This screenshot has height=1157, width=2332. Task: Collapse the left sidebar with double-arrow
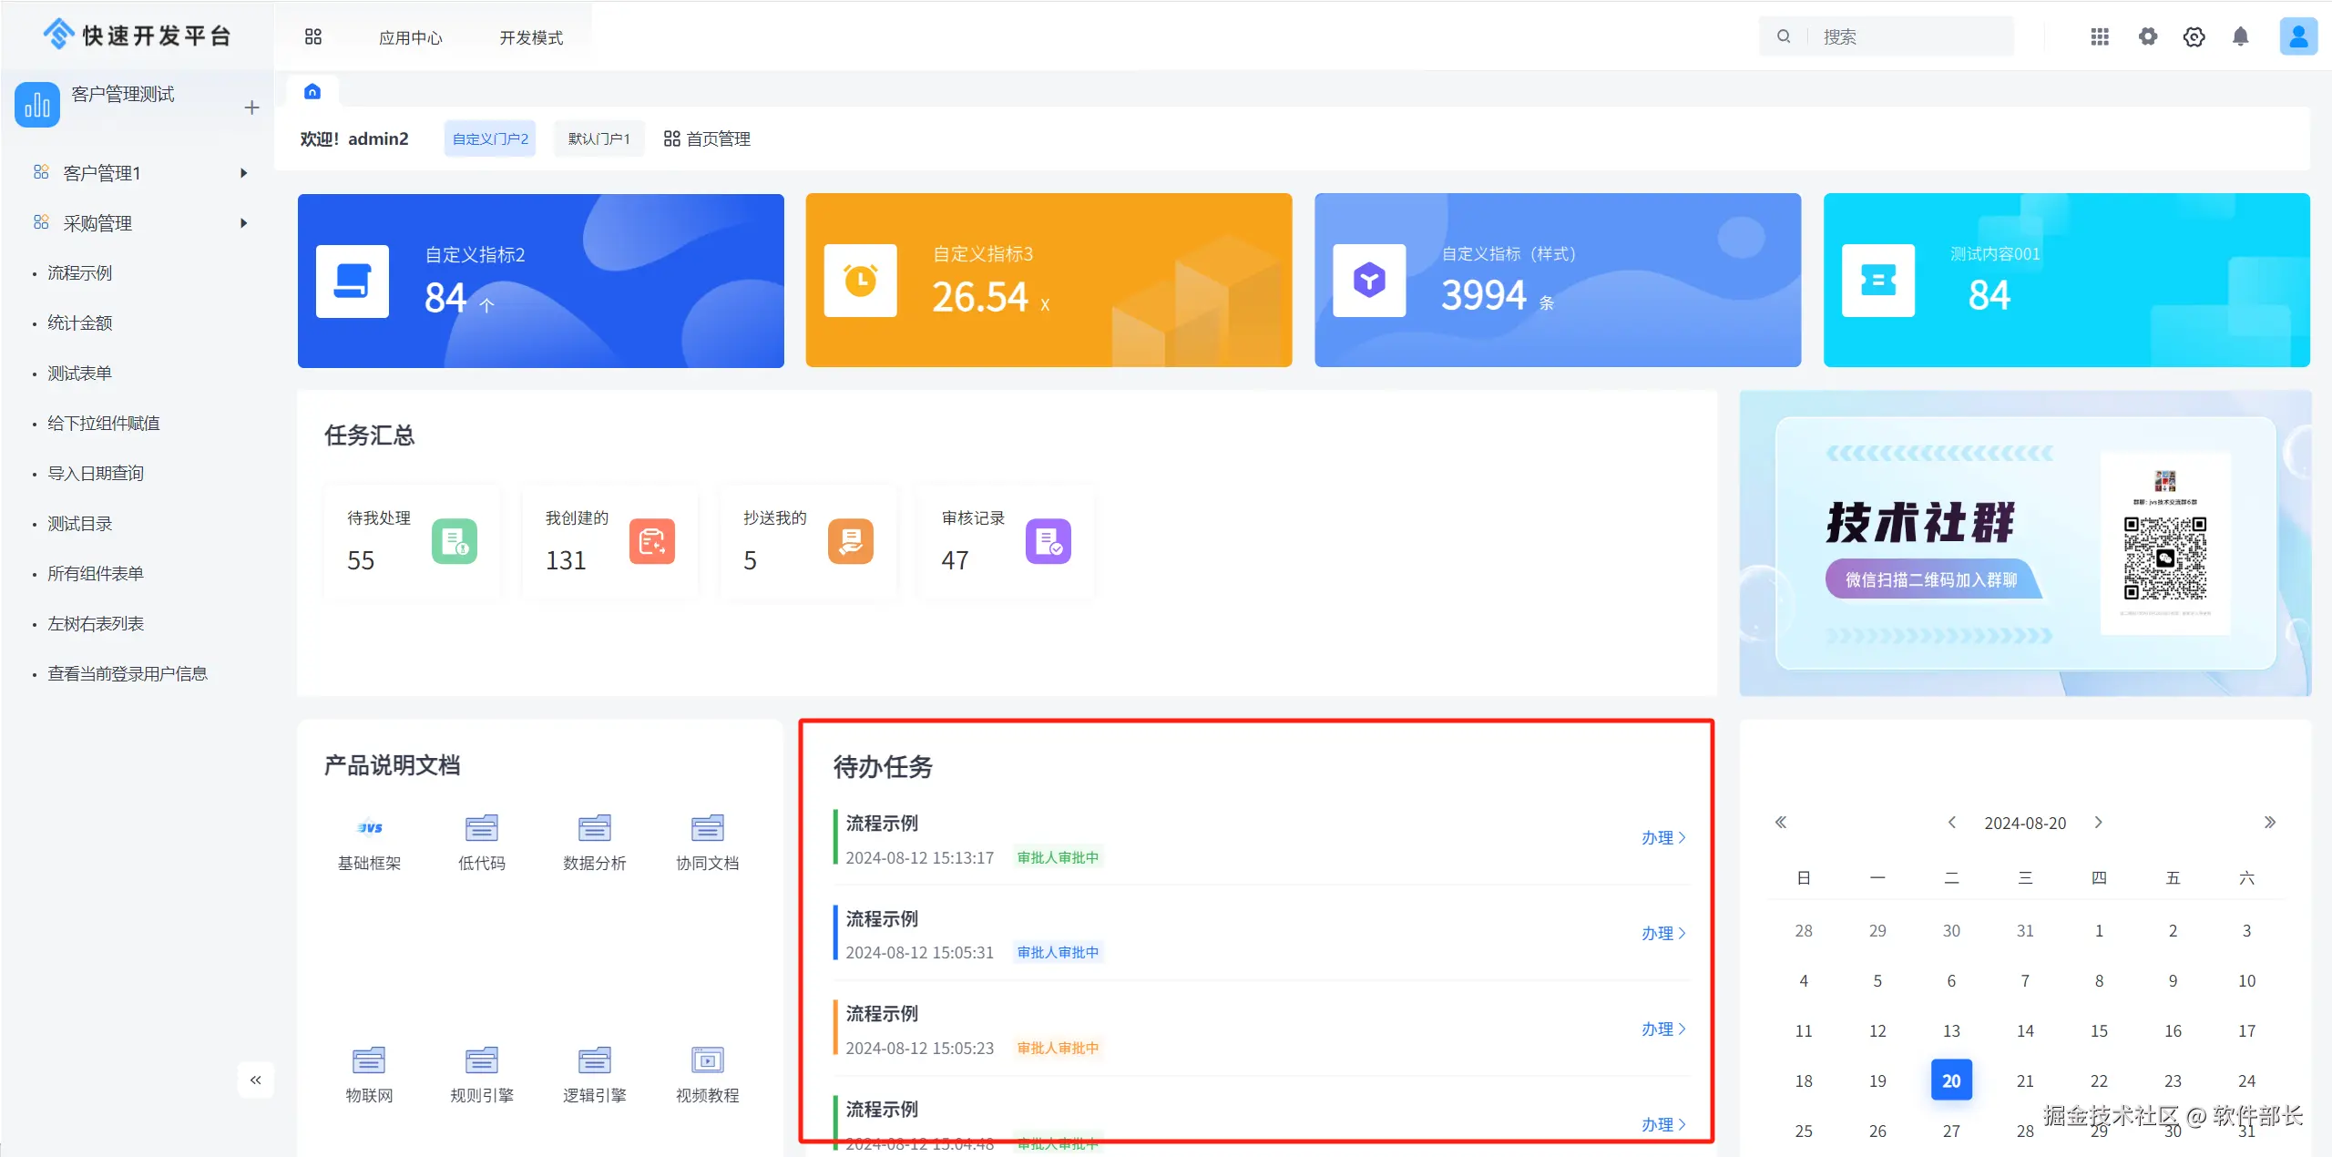[x=256, y=1080]
